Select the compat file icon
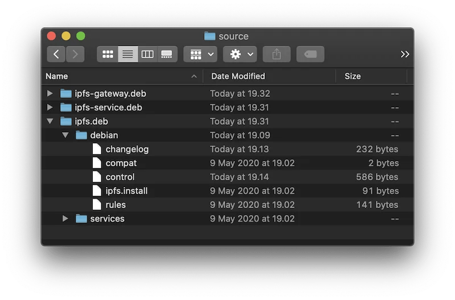 (97, 163)
